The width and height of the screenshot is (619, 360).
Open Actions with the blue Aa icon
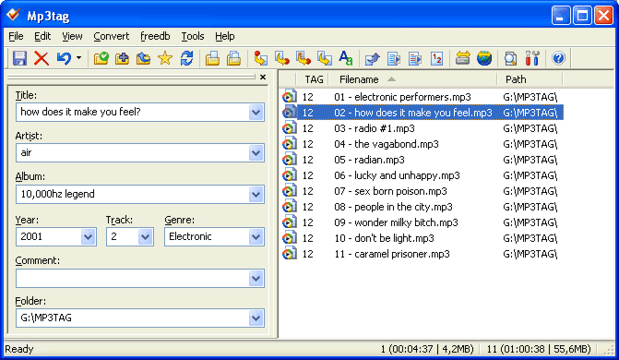point(346,58)
